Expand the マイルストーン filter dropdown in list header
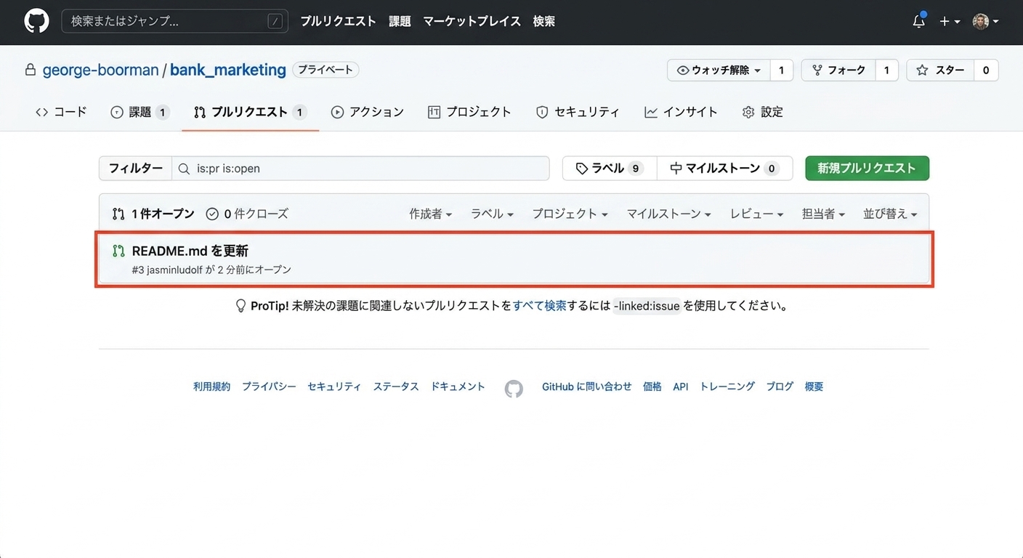1023x558 pixels. click(668, 214)
